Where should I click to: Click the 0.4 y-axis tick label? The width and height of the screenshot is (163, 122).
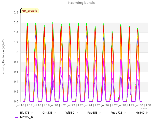pos(16,82)
